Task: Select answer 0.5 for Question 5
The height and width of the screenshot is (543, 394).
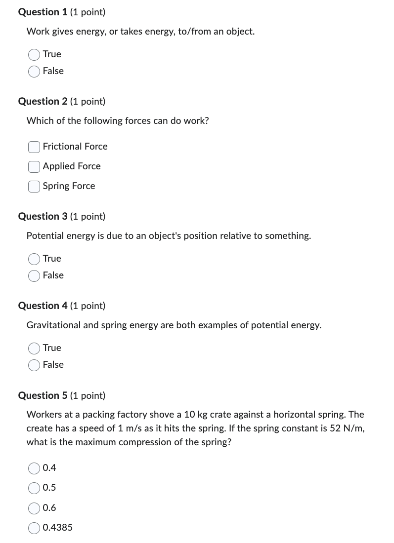Action: 34,488
